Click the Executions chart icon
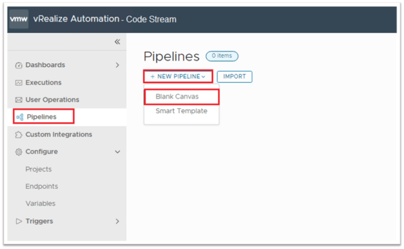404x249 pixels. (18, 82)
